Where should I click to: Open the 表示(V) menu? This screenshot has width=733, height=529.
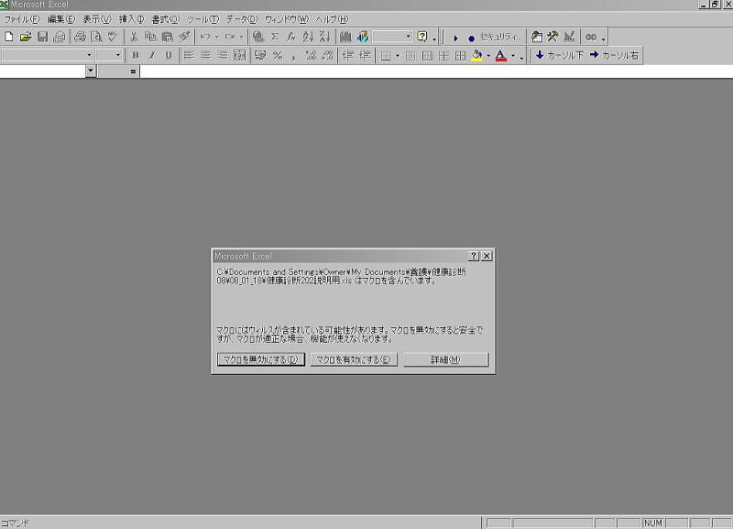(x=97, y=19)
